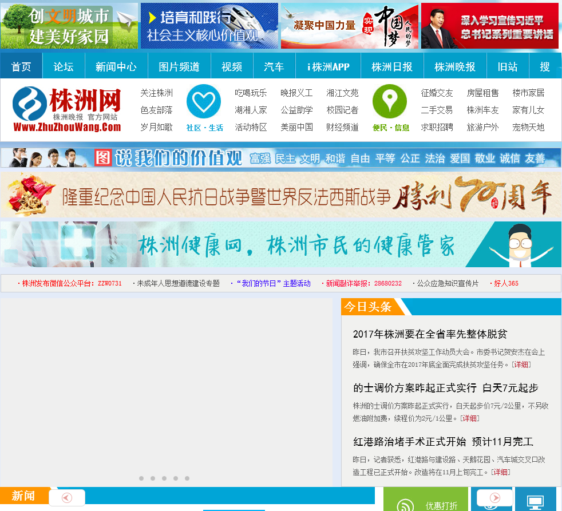The image size is (562, 511).
Task: Open the 家有儿女 link
Action: tap(528, 110)
